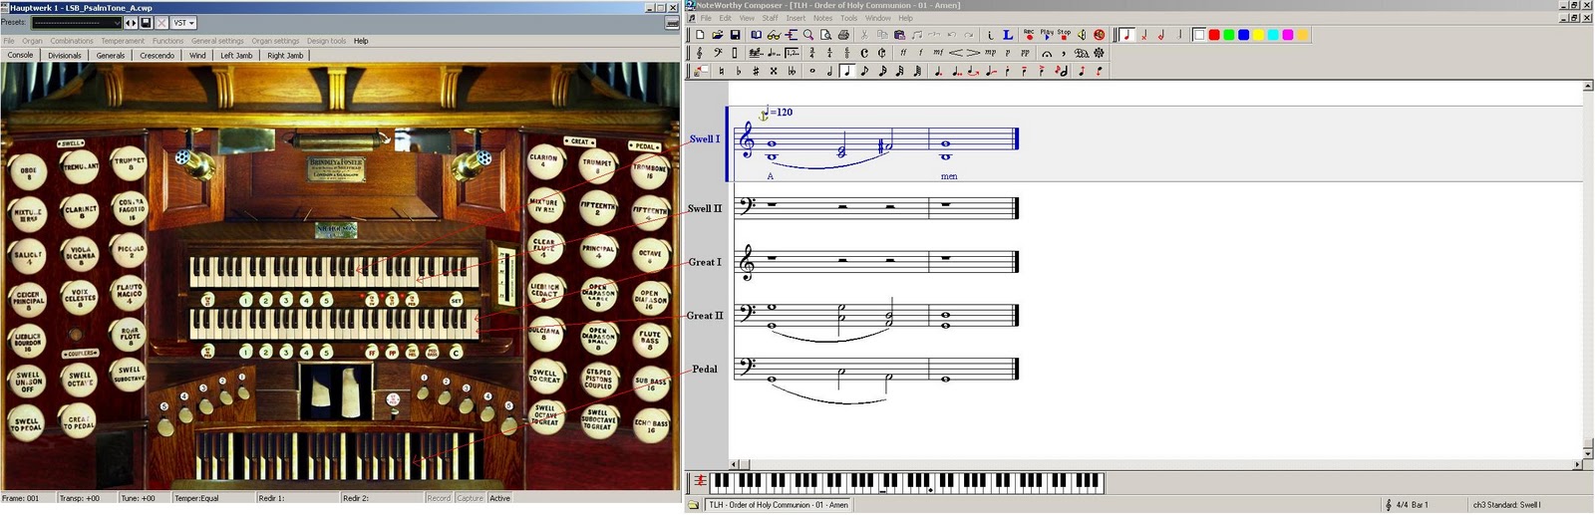Image resolution: width=1595 pixels, height=515 pixels.
Task: Click New file icon in NoteWorthy Composer
Action: [x=701, y=35]
